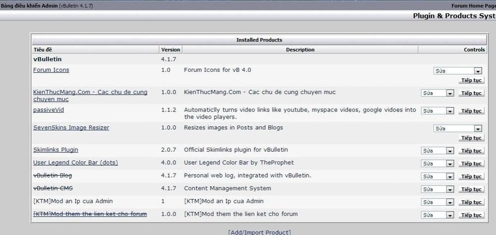496x235 pixels.
Task: Click the bold vBulletin product row title
Action: [x=48, y=59]
